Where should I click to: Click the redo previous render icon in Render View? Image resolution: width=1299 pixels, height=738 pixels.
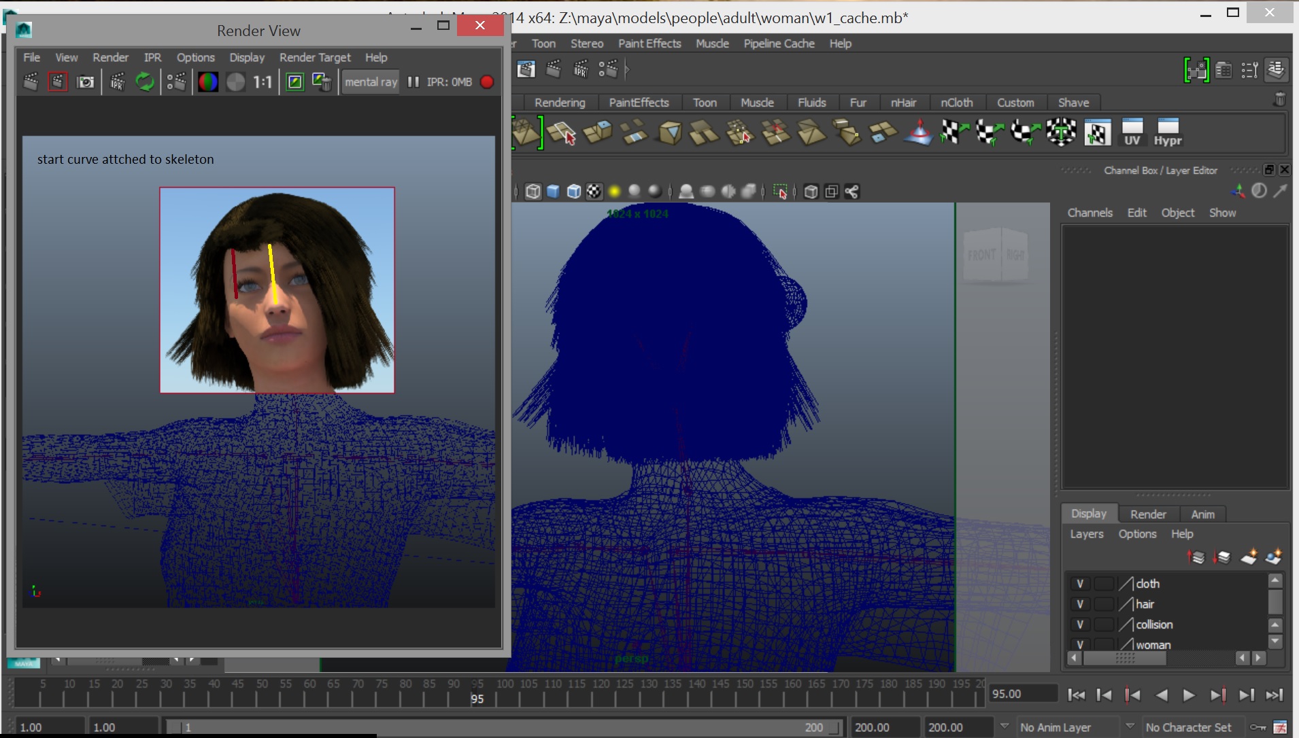[x=31, y=82]
